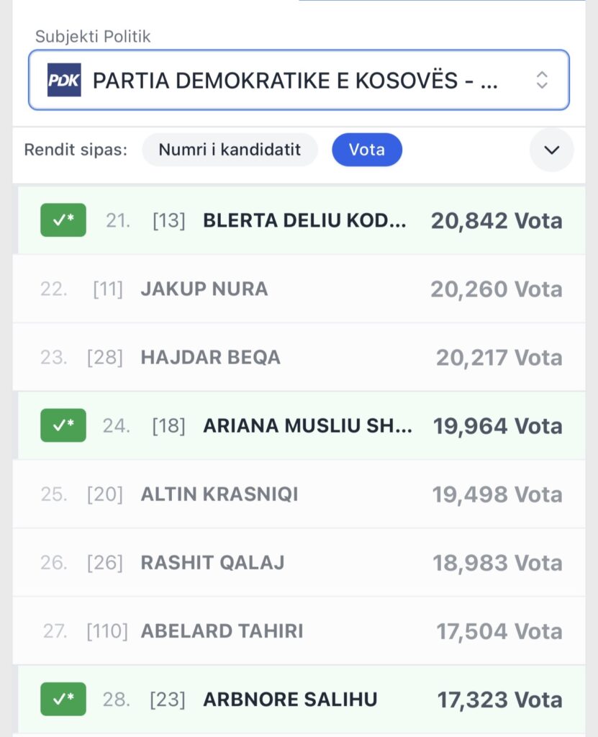Open Hajdar Beqa candidate entry
The height and width of the screenshot is (737, 598).
pyautogui.click(x=211, y=358)
